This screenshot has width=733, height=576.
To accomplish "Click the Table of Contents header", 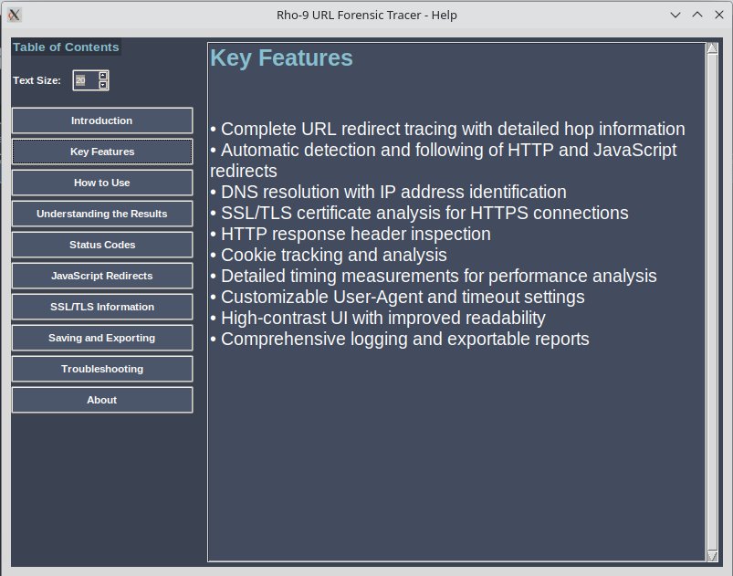I will (x=64, y=47).
